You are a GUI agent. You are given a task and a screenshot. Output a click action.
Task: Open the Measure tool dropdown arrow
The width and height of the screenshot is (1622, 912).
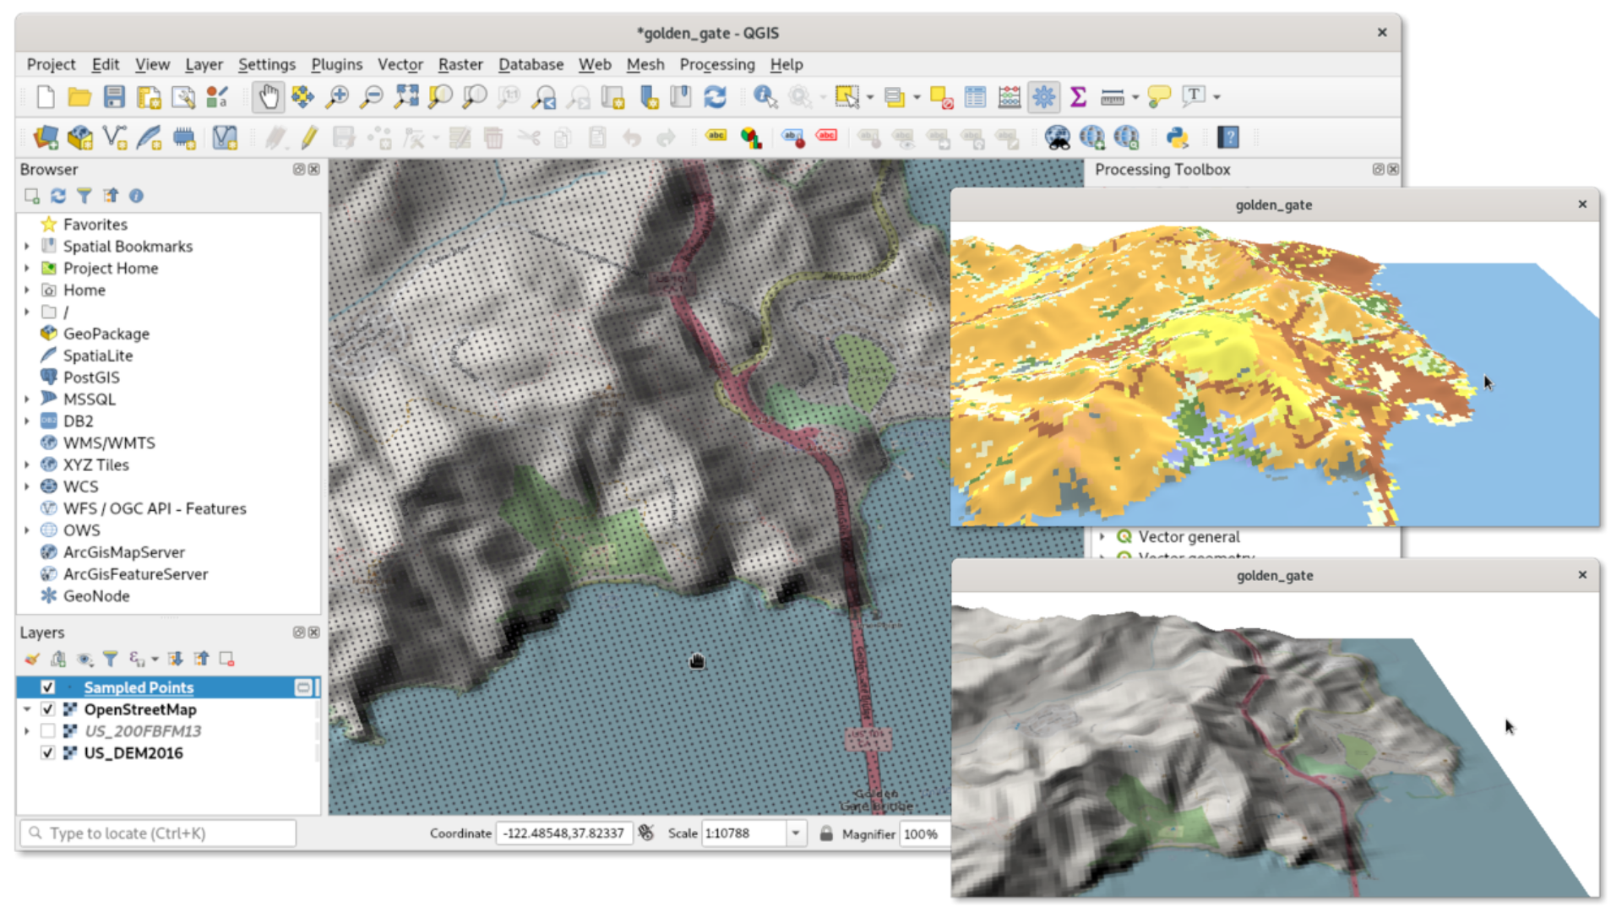[x=1135, y=97]
